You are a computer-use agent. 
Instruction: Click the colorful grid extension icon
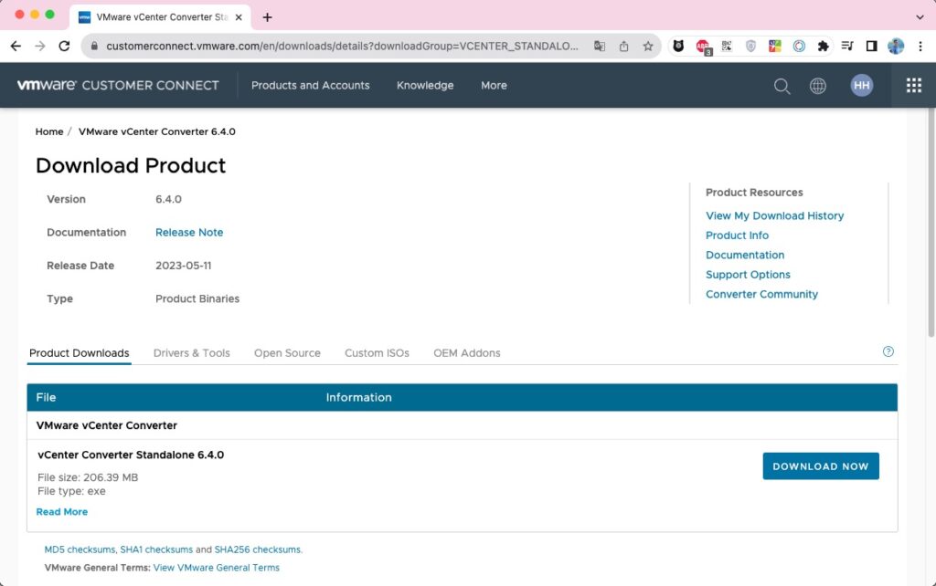point(775,46)
